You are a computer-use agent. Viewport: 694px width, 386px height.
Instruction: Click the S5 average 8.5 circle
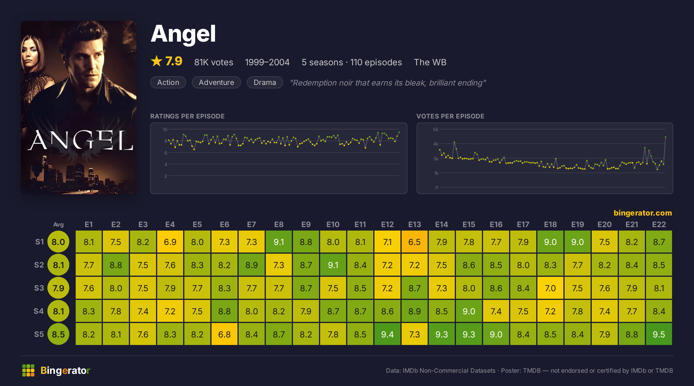(58, 334)
